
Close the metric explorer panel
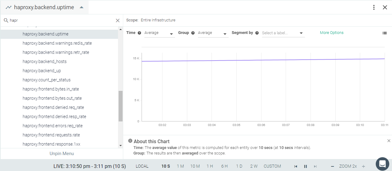[x=385, y=7]
